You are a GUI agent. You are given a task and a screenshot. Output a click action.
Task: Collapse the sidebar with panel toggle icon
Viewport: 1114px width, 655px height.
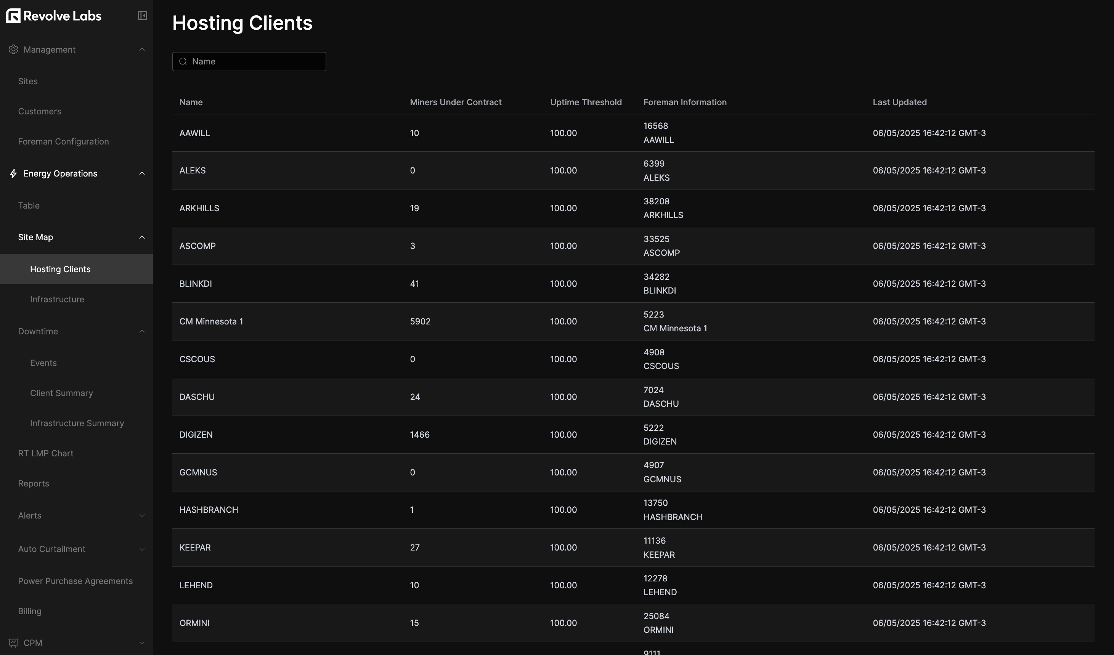coord(142,16)
